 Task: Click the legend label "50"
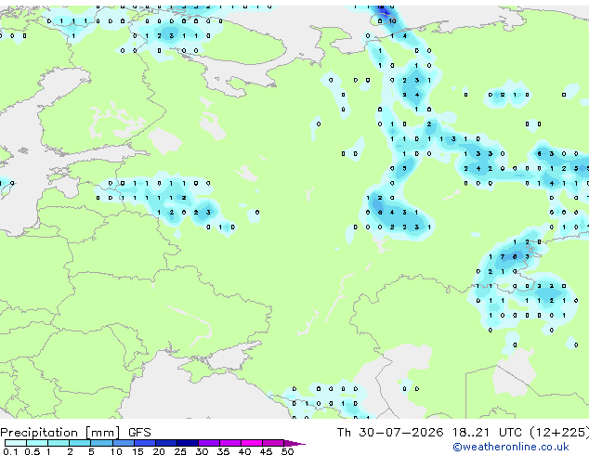(x=287, y=451)
